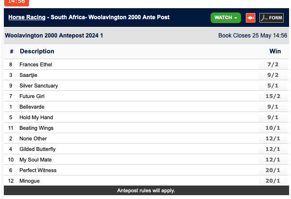Pick None Other win price
The image size is (291, 199).
coord(274,138)
